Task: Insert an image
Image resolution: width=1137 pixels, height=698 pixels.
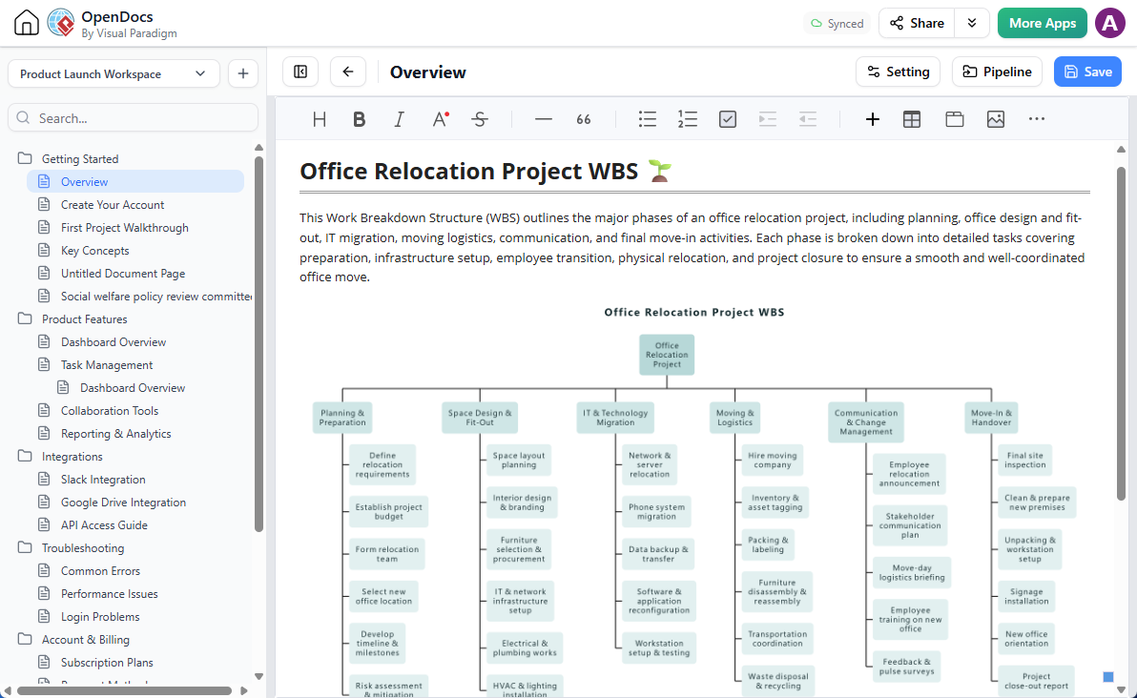Action: (996, 119)
